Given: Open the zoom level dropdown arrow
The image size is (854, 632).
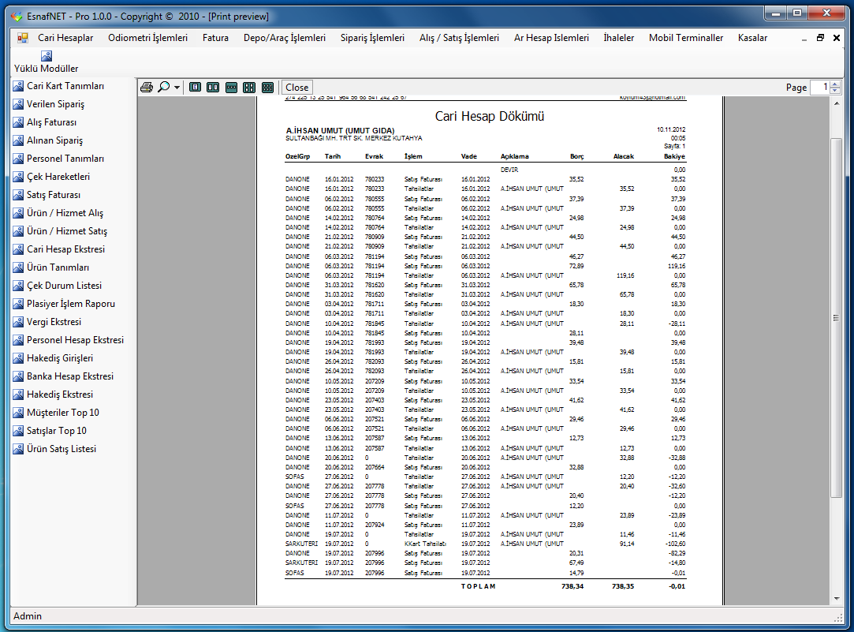Looking at the screenshot, I should click(x=177, y=87).
